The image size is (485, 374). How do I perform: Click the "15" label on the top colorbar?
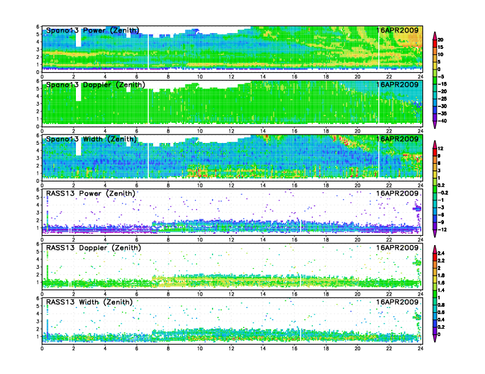click(440, 47)
